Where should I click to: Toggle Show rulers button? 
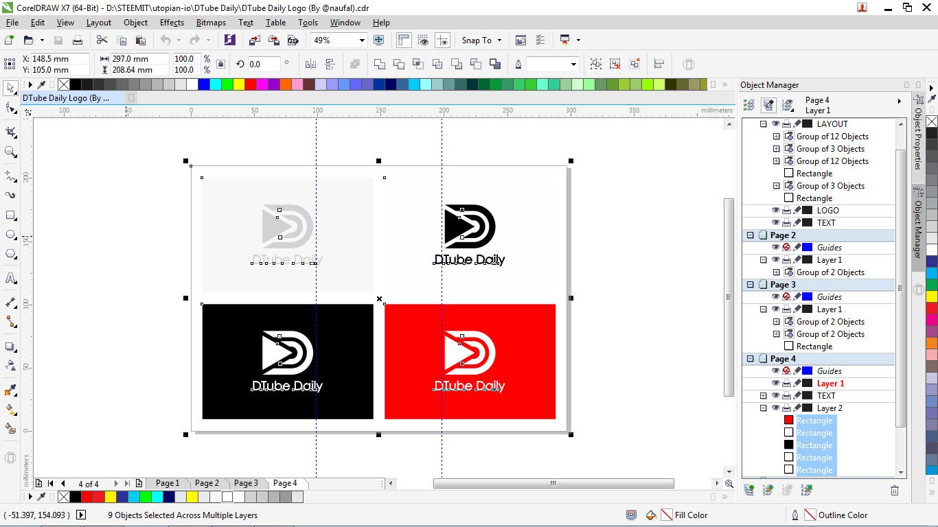click(x=404, y=40)
